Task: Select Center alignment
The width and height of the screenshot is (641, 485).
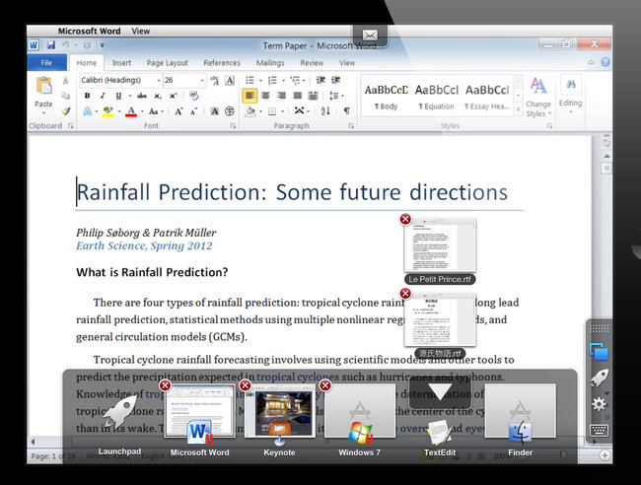Action: click(265, 96)
